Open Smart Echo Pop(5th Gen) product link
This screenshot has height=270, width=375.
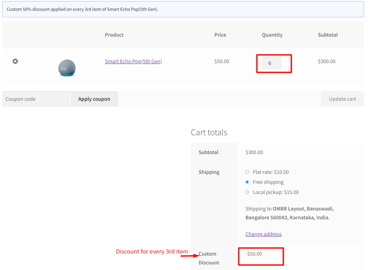(x=133, y=61)
